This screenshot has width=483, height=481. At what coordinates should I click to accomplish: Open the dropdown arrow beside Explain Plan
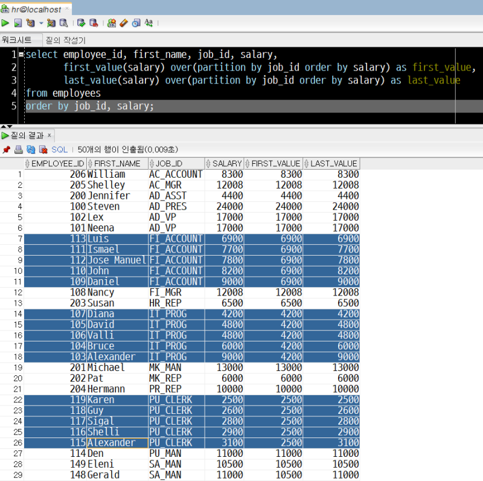pos(41,22)
